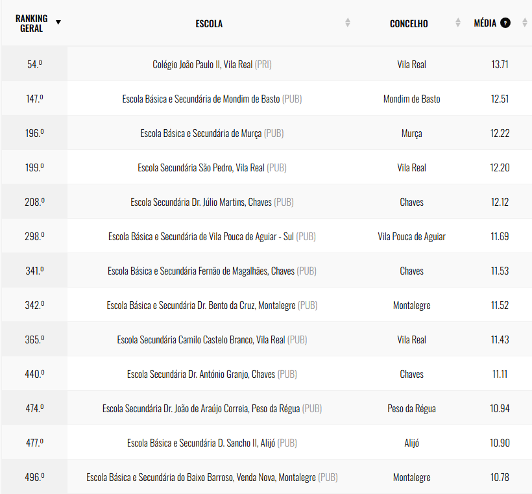Open Escola Básica e Secundária de Murça
This screenshot has height=494, width=532.
201,134
